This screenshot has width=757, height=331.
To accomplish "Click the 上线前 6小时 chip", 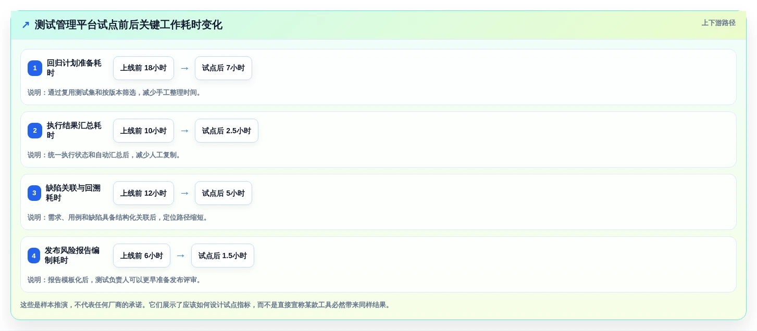I will 142,256.
